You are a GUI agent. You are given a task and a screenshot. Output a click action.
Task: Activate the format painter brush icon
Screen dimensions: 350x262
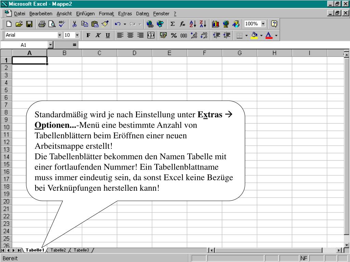pos(105,24)
